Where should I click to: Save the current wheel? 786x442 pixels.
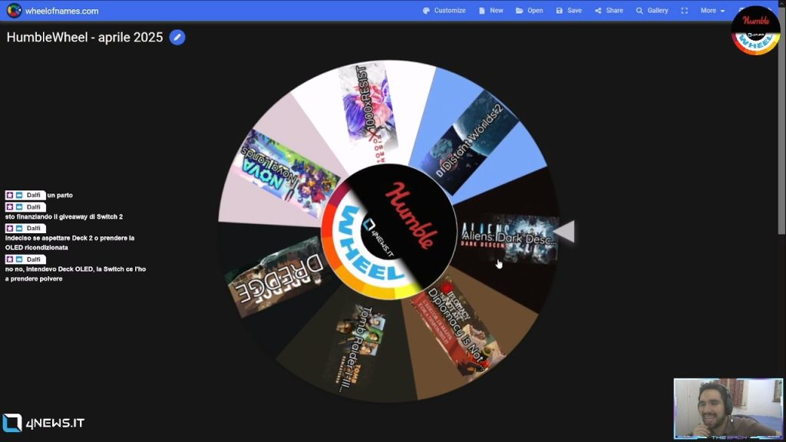click(569, 11)
